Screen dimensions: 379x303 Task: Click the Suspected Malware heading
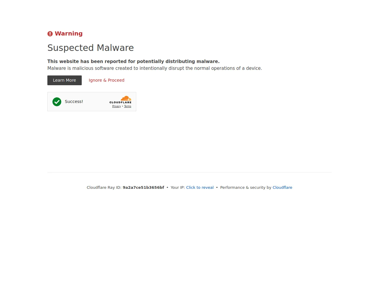click(91, 48)
